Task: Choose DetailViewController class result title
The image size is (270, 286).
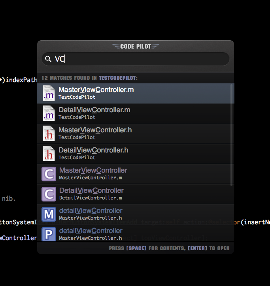Action: [91, 190]
